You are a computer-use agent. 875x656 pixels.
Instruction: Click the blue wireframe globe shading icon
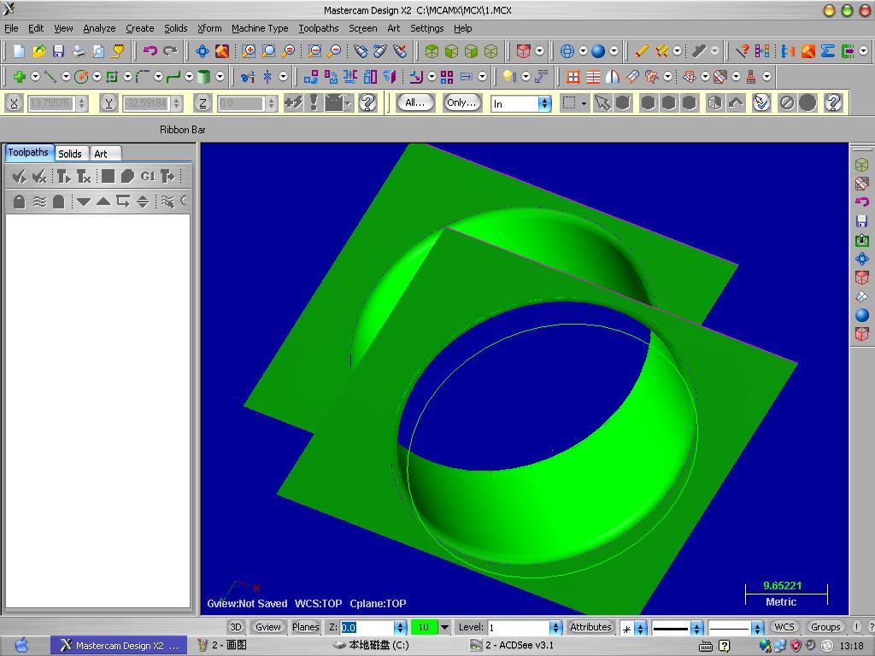[567, 51]
